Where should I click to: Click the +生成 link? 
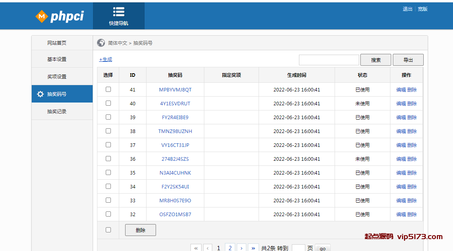106,59
